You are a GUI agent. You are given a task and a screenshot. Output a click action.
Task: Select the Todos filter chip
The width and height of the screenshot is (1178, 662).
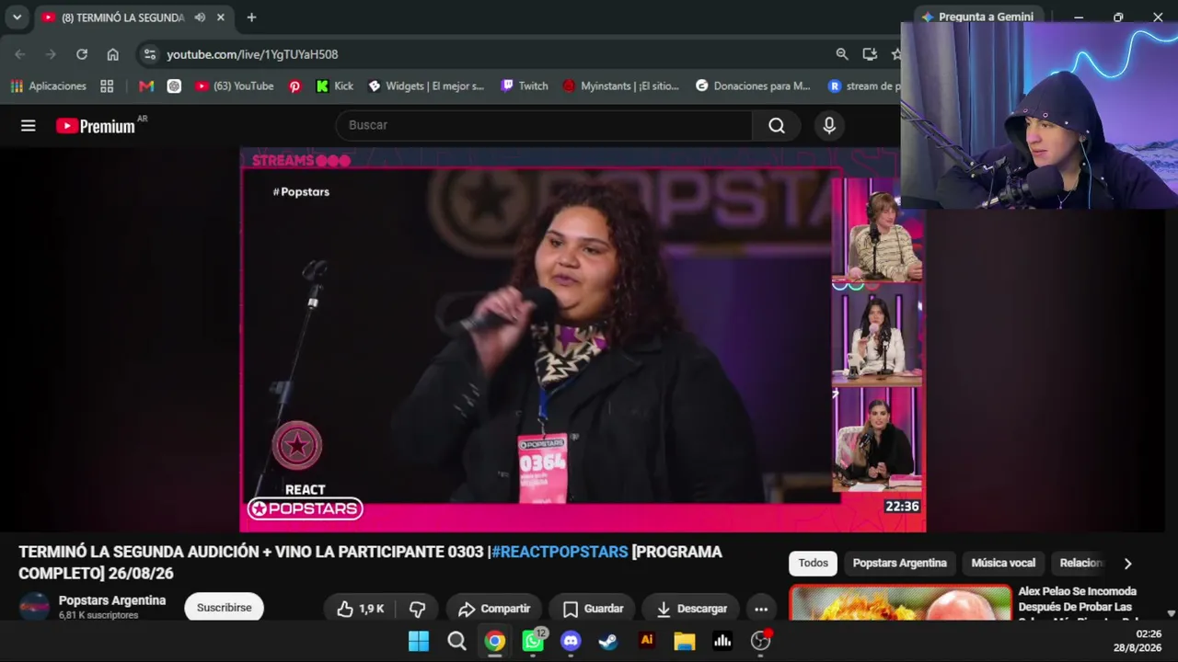813,563
